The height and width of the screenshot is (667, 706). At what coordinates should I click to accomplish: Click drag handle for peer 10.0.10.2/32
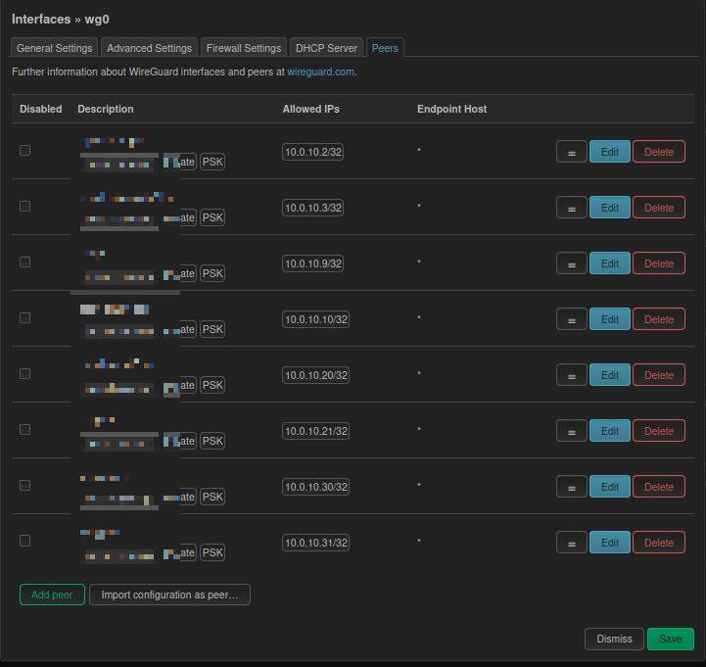coord(571,152)
